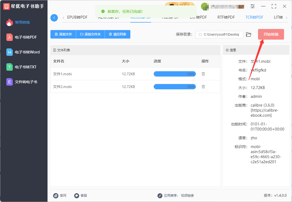
Task: Click version v1.4.0.0 label
Action: 275,195
